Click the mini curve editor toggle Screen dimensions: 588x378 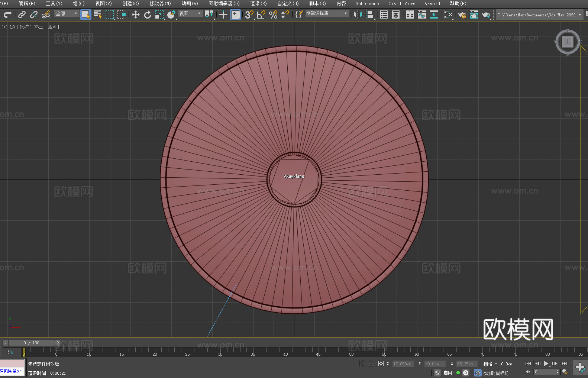[x=10, y=352]
